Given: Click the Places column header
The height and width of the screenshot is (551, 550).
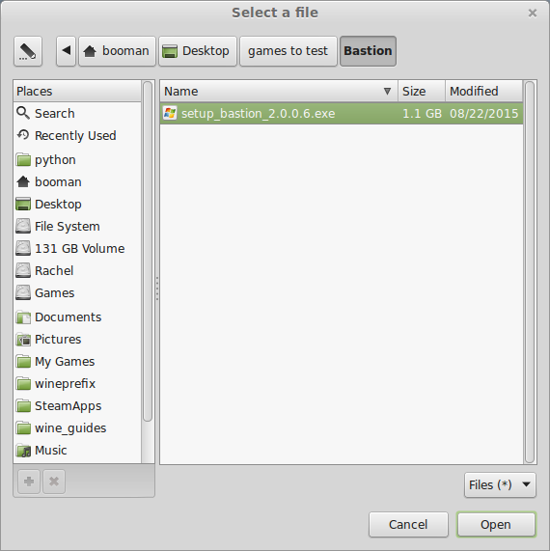Looking at the screenshot, I should point(77,92).
